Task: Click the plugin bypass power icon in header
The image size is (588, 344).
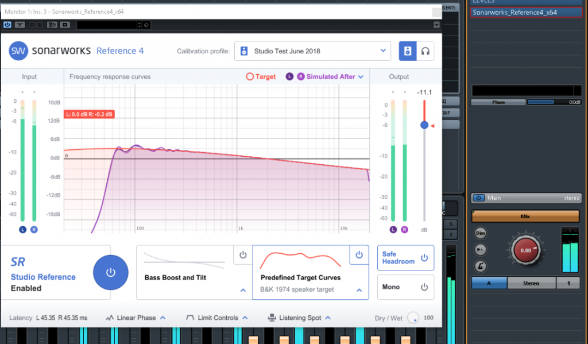Action: click(7, 25)
